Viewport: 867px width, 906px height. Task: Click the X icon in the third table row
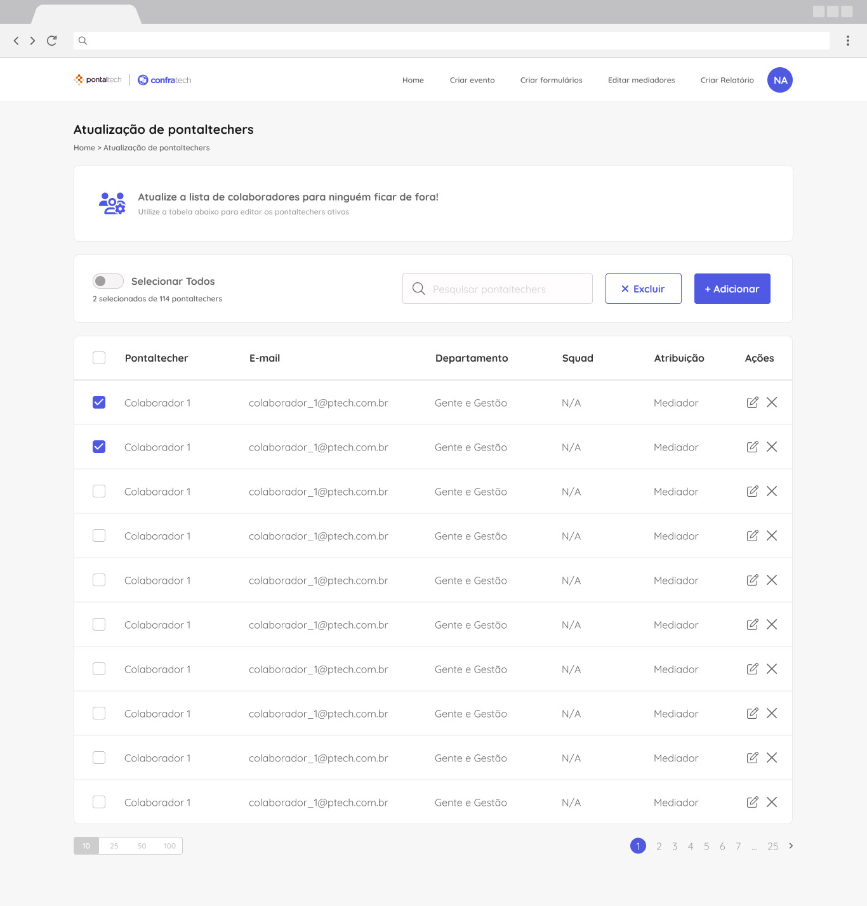[772, 491]
